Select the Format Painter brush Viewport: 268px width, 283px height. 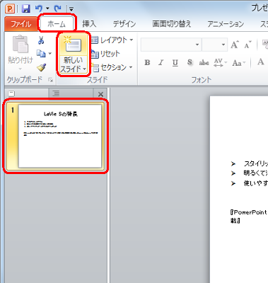(41, 67)
